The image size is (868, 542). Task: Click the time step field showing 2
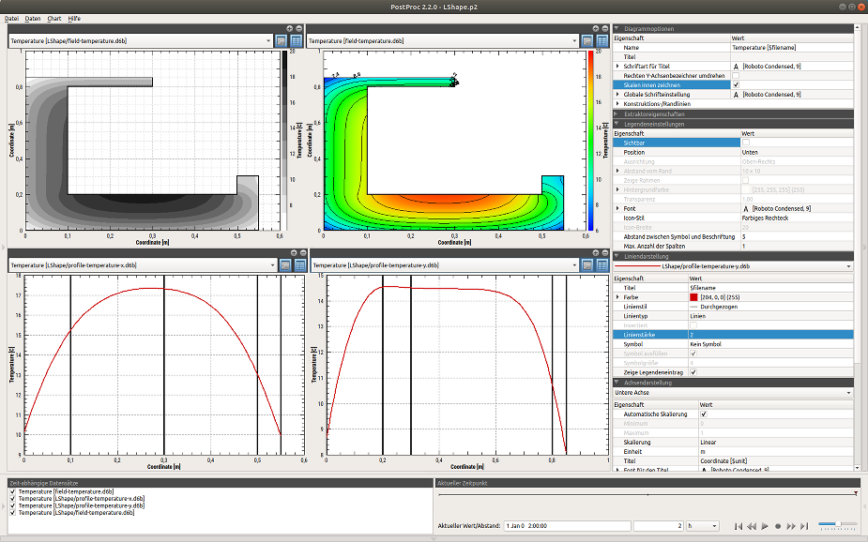[x=659, y=526]
